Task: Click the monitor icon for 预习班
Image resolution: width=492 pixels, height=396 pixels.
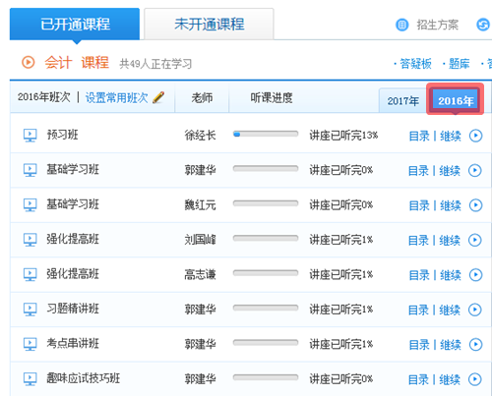Action: [x=30, y=136]
